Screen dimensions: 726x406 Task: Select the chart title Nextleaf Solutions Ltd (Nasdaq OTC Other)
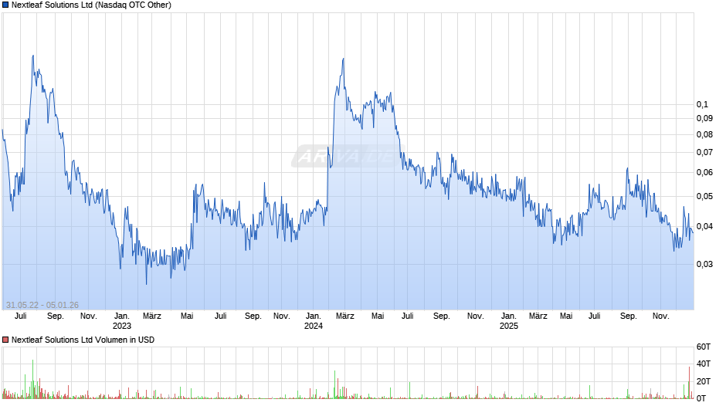(91, 5)
